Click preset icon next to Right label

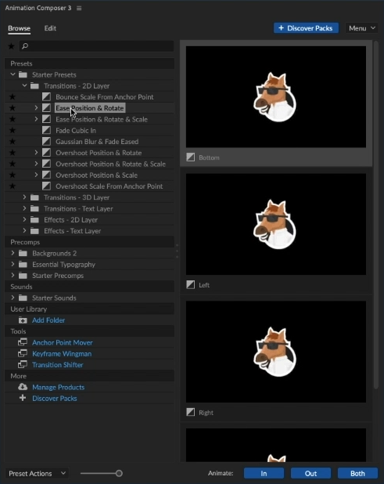coord(191,412)
